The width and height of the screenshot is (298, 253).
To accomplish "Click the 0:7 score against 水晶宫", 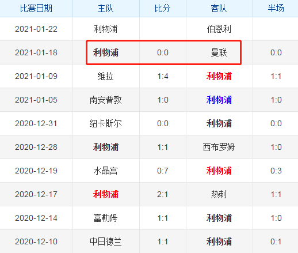I will 163,171.
